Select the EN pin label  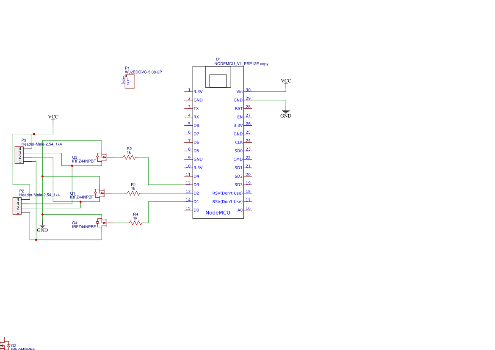[x=240, y=117]
